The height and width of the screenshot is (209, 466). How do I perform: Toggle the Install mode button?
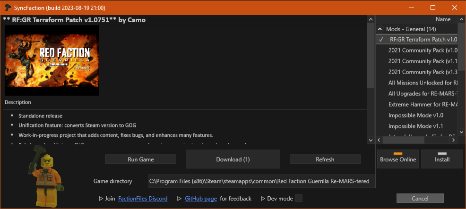[x=442, y=159]
